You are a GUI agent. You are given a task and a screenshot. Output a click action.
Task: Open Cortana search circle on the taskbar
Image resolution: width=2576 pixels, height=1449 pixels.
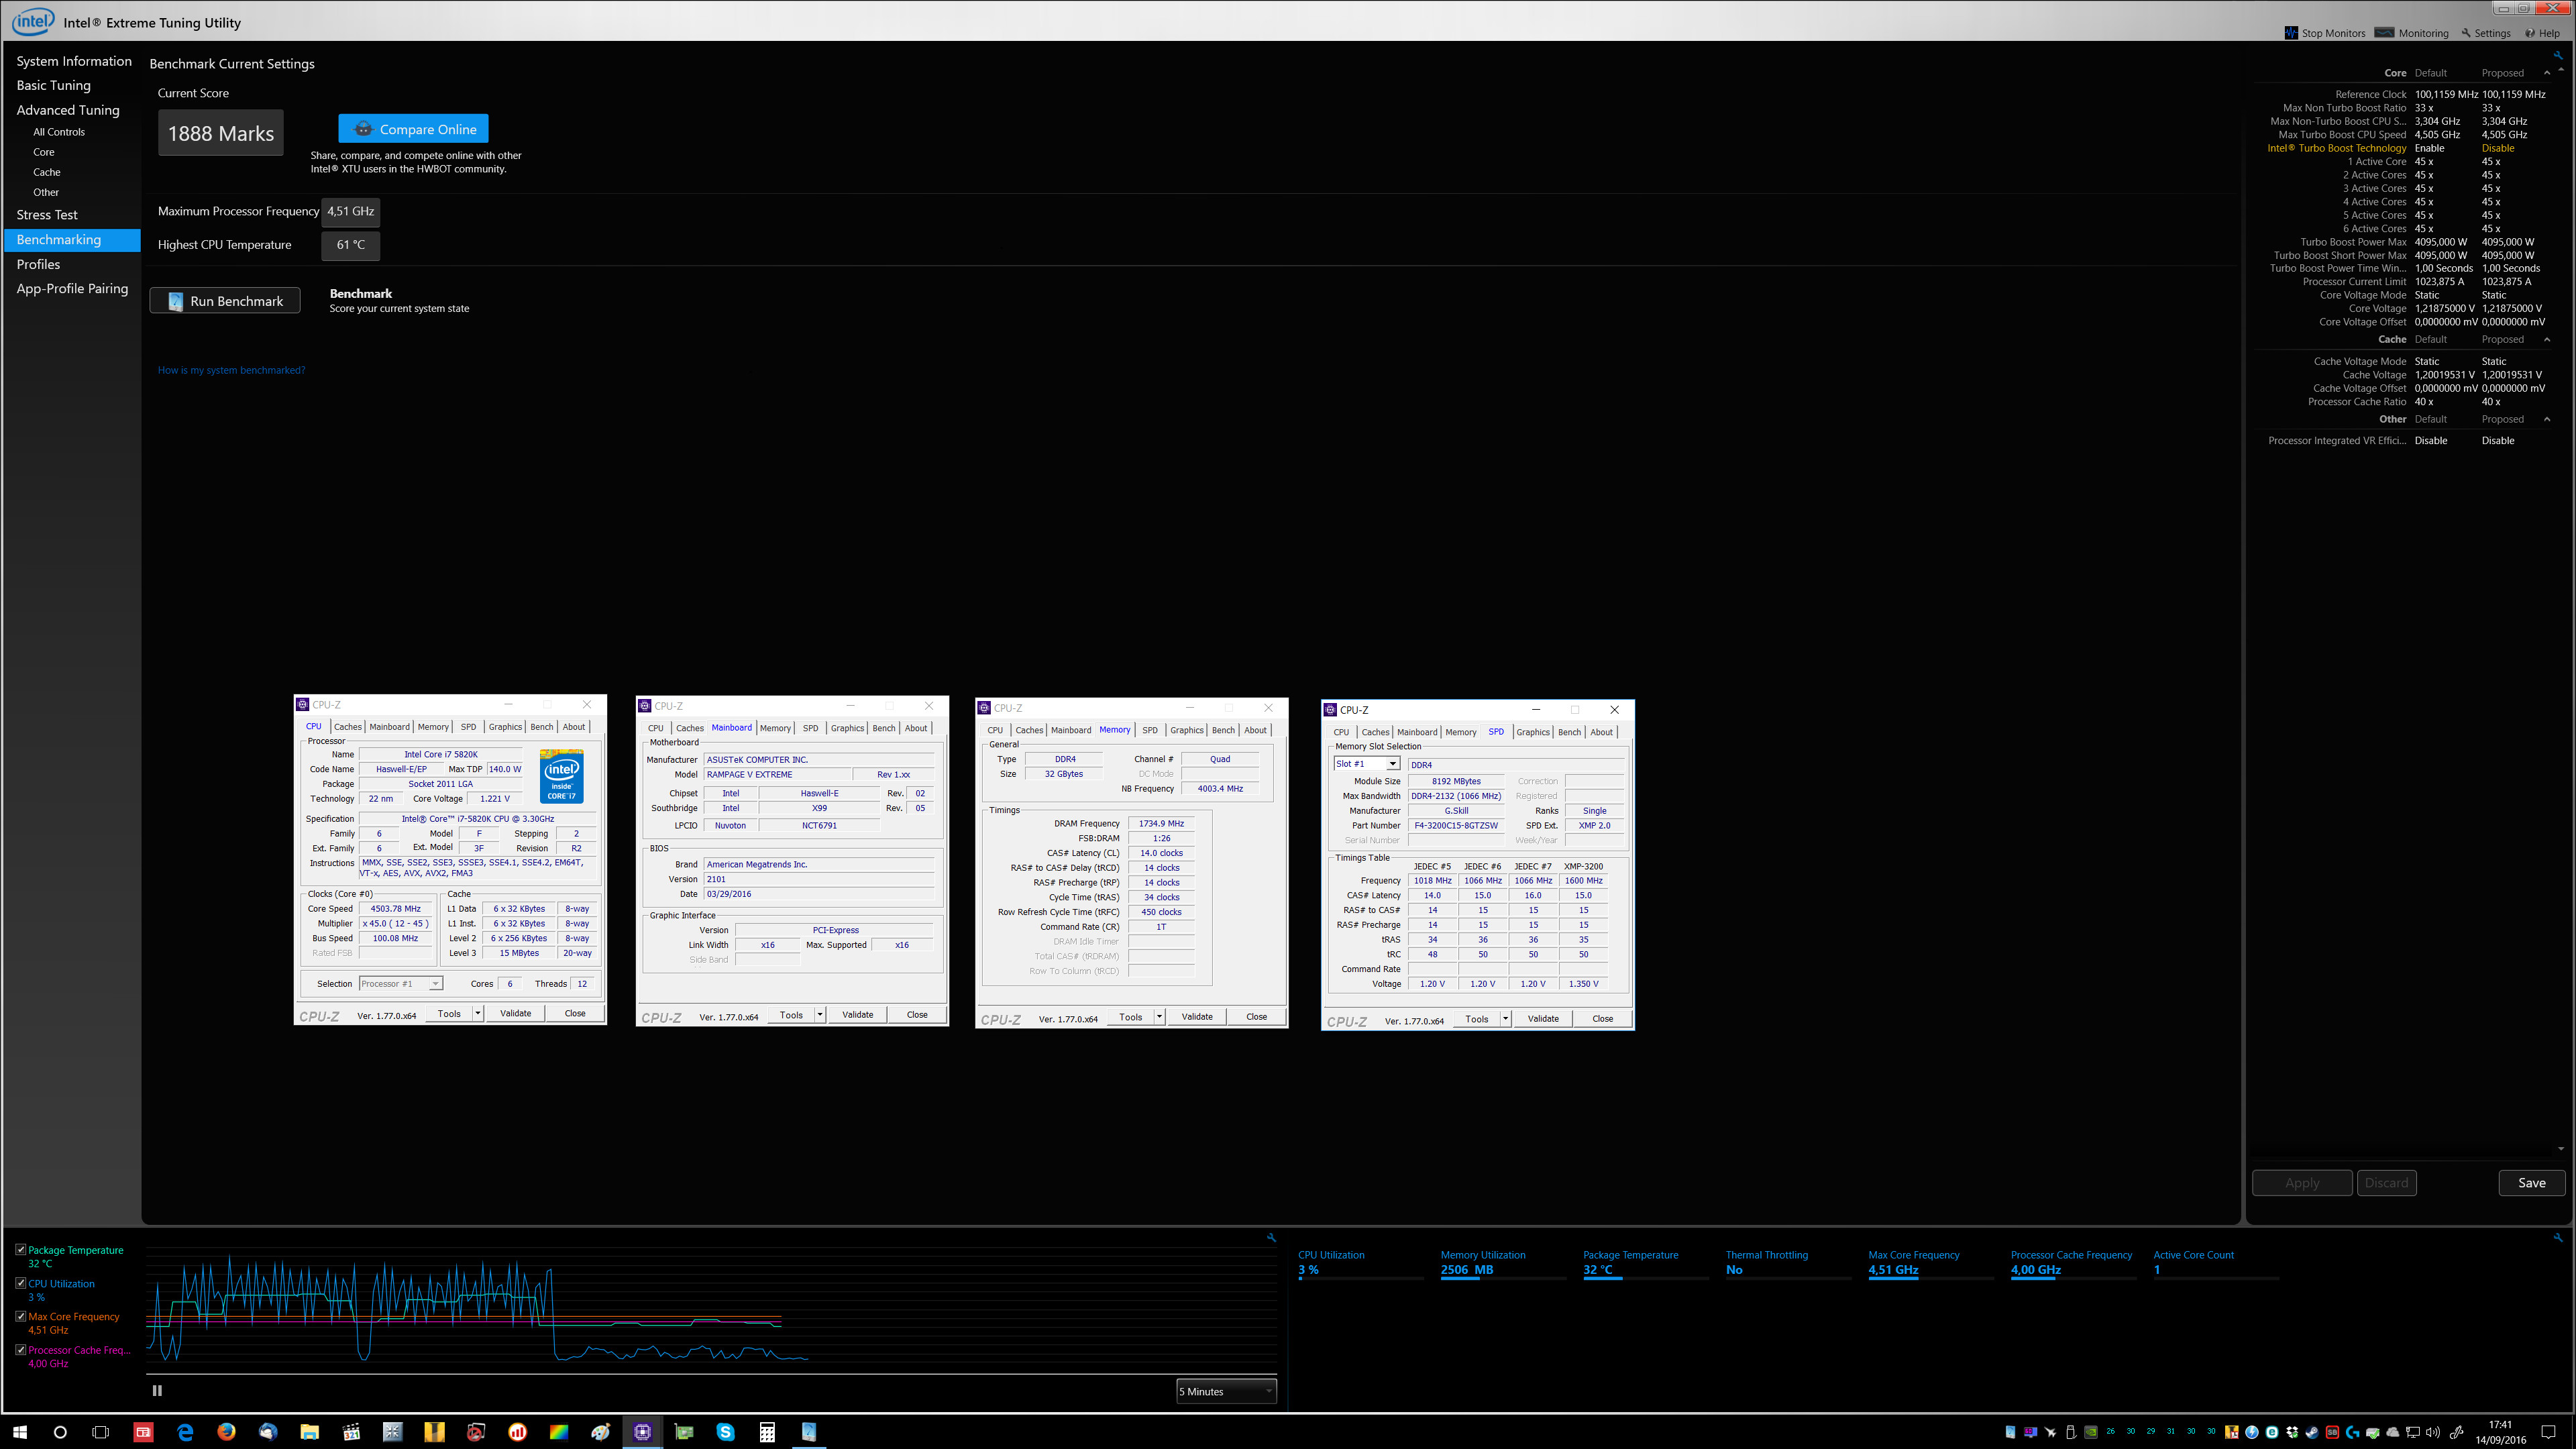(60, 1432)
